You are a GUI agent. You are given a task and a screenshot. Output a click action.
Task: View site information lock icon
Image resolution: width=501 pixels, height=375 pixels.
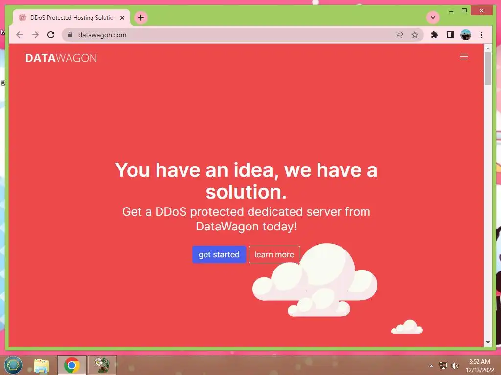[70, 35]
